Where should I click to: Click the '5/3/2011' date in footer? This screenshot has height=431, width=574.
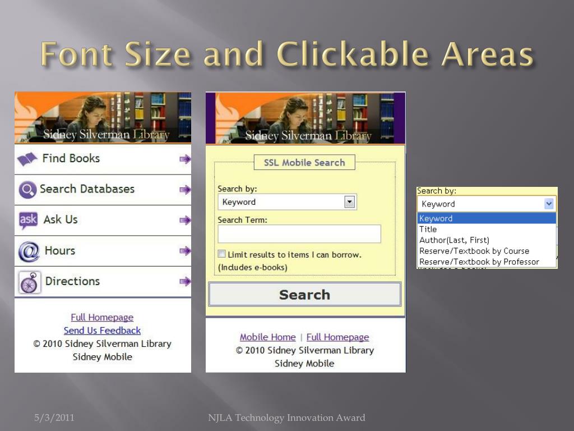[x=54, y=418]
